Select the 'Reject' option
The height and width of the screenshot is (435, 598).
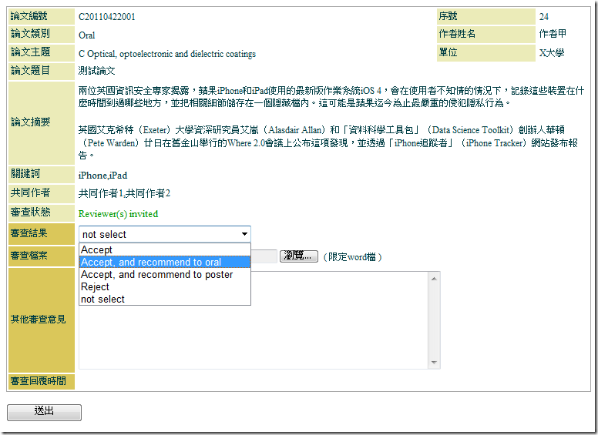click(96, 286)
